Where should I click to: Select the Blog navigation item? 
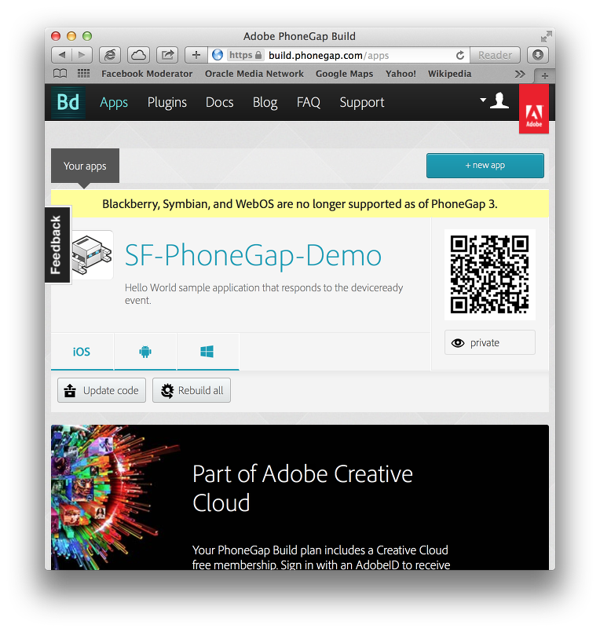pyautogui.click(x=265, y=102)
